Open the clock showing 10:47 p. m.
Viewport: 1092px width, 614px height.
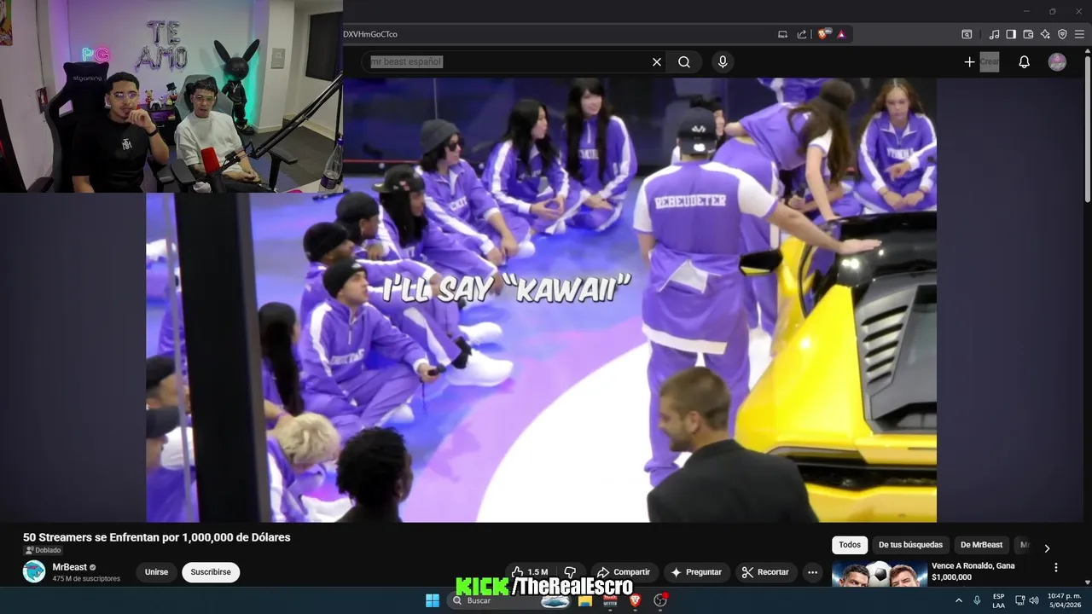1064,600
